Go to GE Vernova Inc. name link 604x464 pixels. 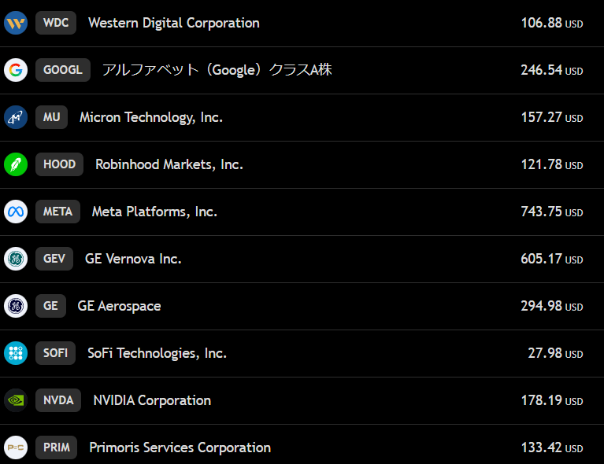tap(133, 259)
